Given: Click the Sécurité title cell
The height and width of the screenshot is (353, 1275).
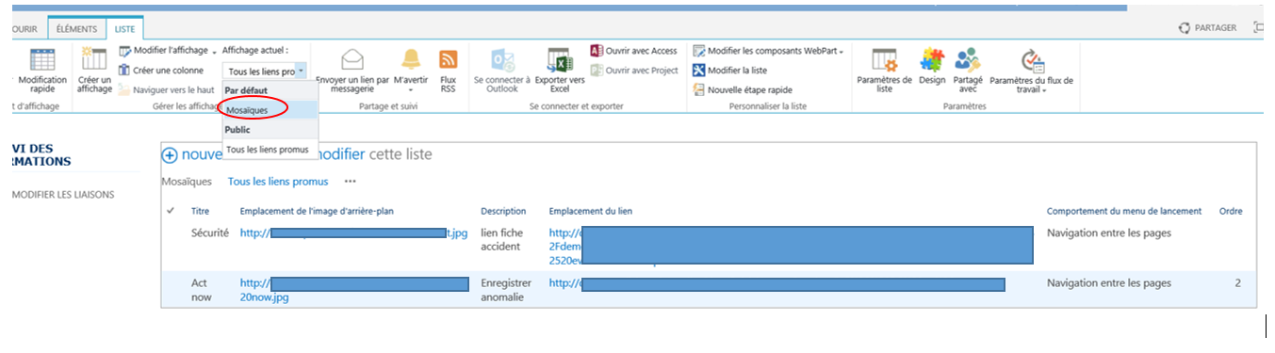Looking at the screenshot, I should coord(210,233).
